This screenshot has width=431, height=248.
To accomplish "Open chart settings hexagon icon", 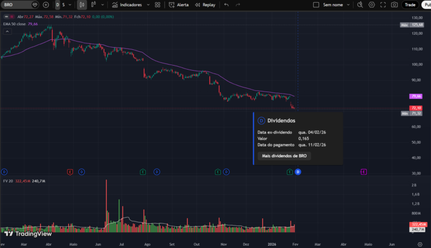I will pos(372,4).
